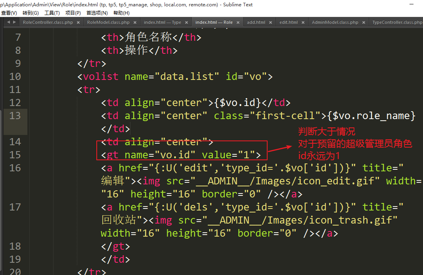Close the RoleController.class.php tab
The image size is (423, 275).
pos(77,23)
